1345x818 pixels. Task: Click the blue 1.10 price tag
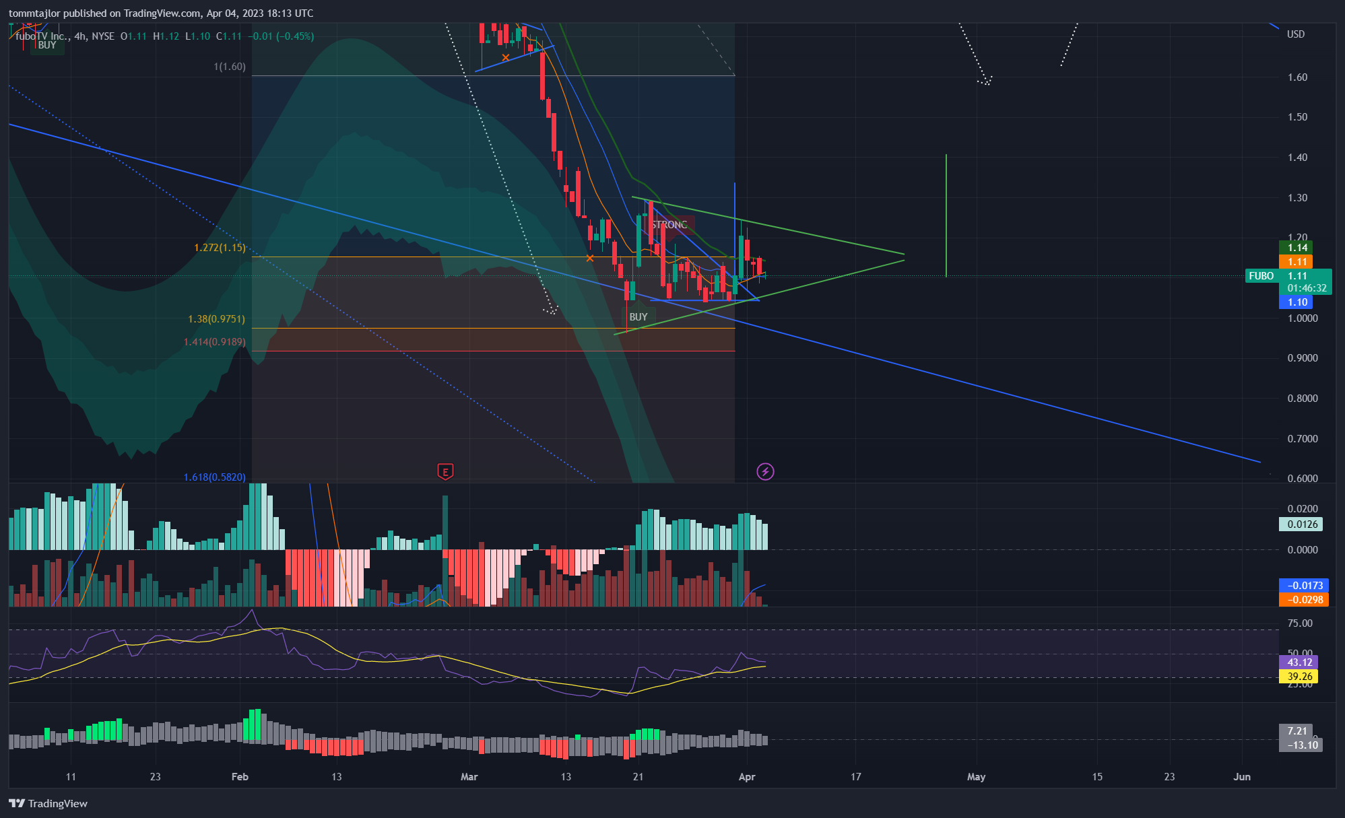click(x=1297, y=302)
